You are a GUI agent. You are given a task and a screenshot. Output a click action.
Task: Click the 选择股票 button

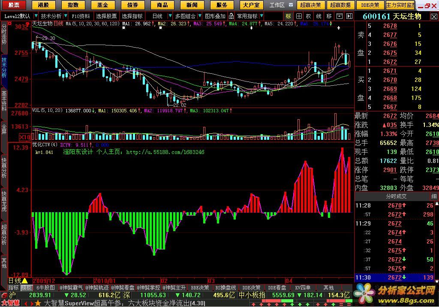click(x=106, y=16)
